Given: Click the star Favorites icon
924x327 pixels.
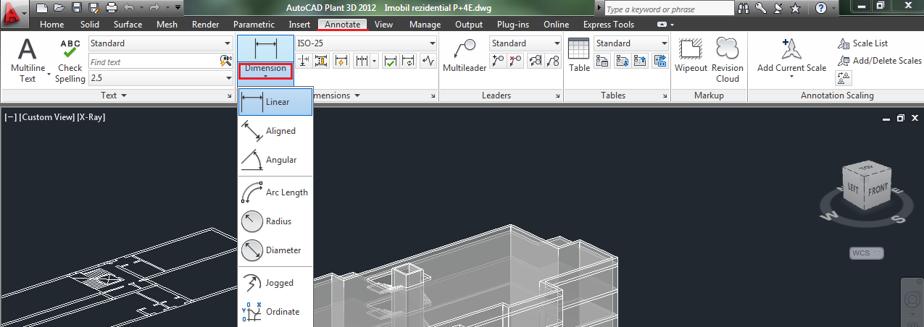Looking at the screenshot, I should tap(795, 9).
